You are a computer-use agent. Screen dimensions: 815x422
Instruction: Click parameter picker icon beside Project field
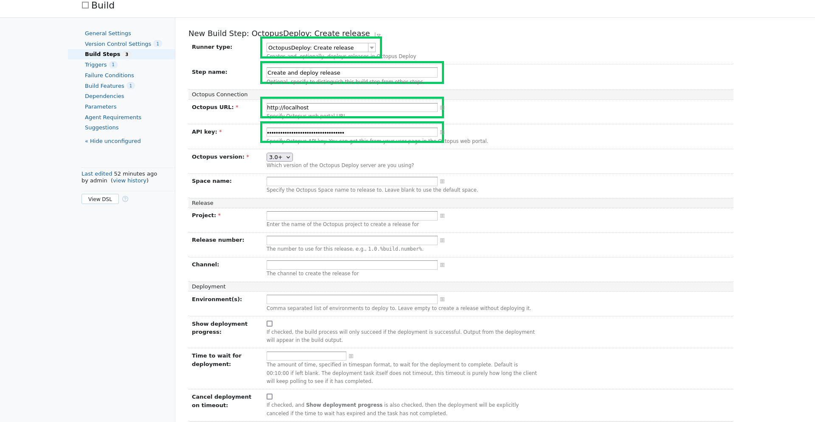tap(442, 216)
